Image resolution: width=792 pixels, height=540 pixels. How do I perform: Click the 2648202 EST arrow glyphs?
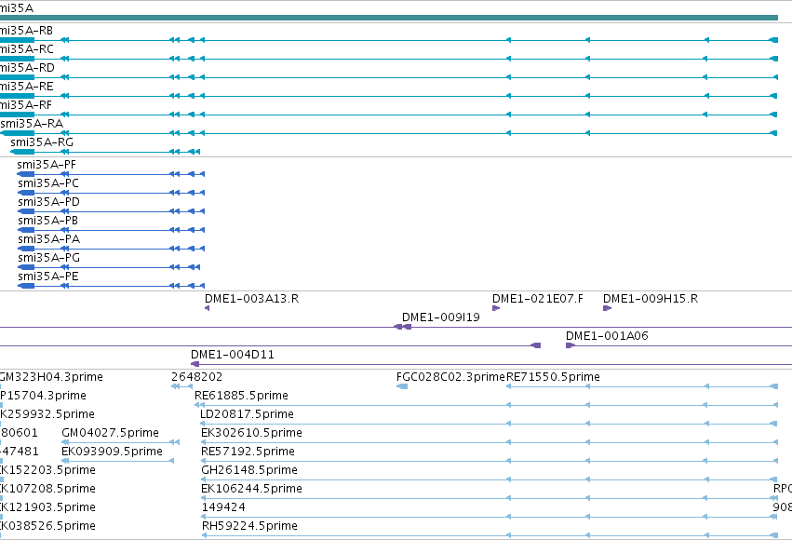tap(181, 386)
